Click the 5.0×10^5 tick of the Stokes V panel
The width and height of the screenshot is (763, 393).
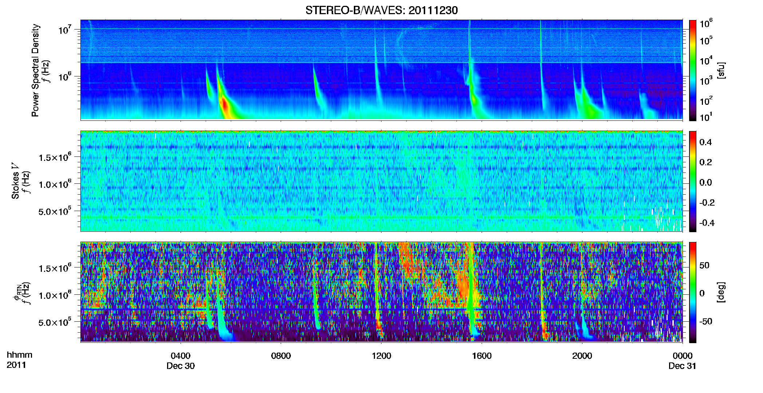pos(55,211)
